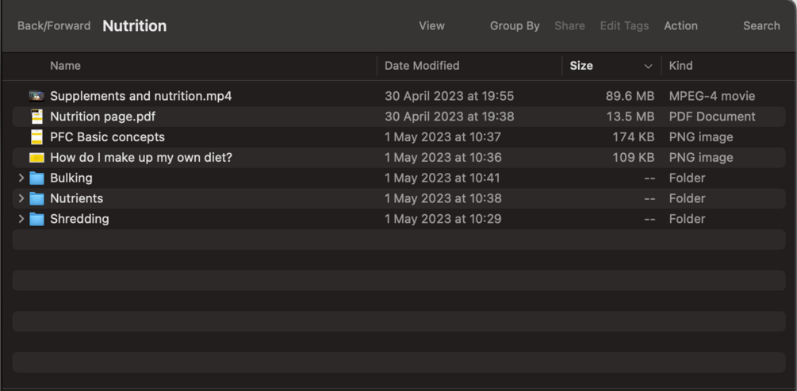This screenshot has width=797, height=391.
Task: Open the View toolbar menu
Action: [x=431, y=26]
